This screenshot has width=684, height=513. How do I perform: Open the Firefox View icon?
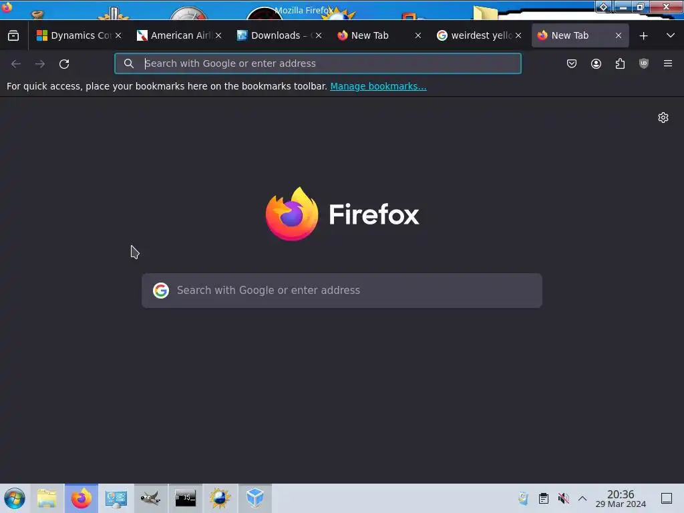pos(13,35)
